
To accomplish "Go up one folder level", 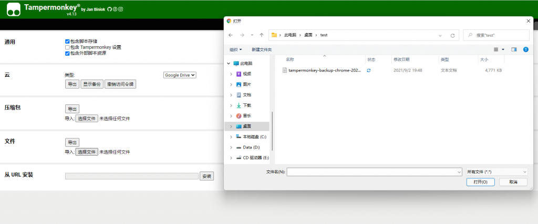I will (x=262, y=35).
